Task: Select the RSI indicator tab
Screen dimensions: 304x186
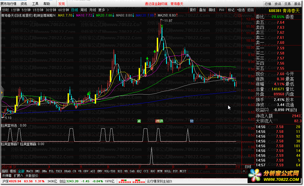Action: point(120,171)
